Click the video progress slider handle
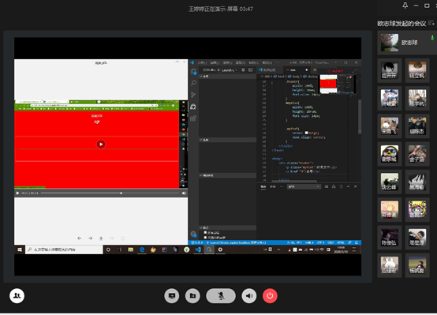 pyautogui.click(x=121, y=193)
